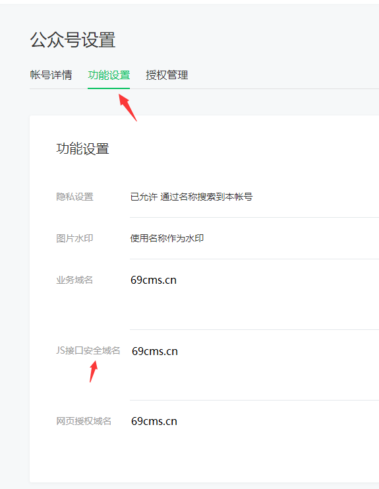Click the 69cms.cn value beside 网页授权域名

[154, 421]
